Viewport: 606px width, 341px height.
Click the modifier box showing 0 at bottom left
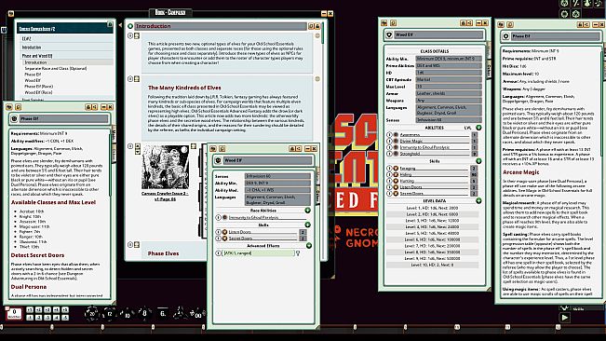(x=14, y=313)
